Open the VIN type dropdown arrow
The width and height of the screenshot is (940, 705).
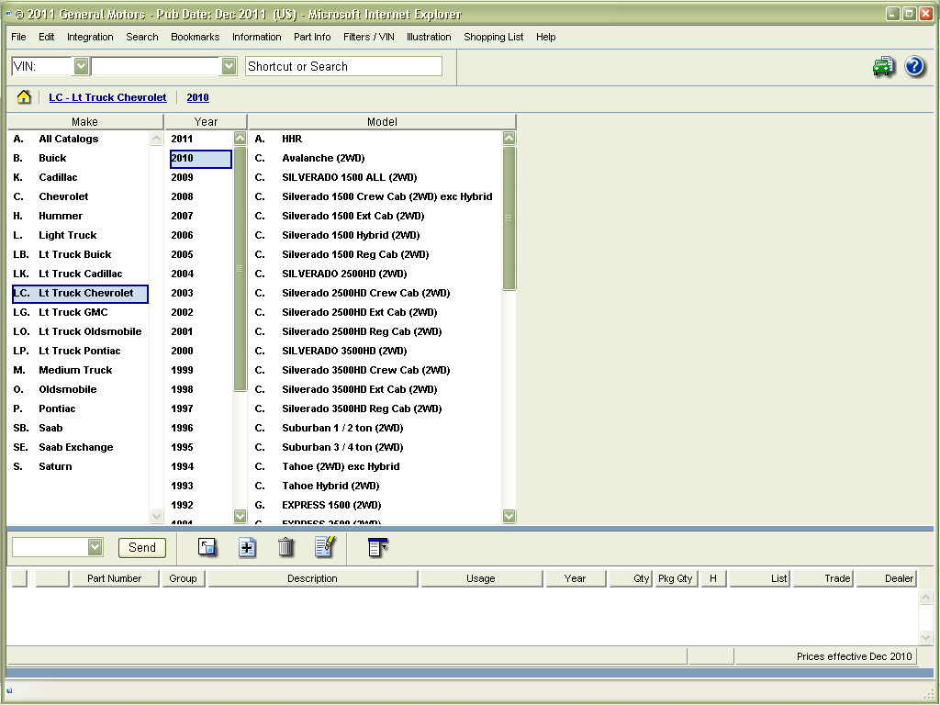[x=81, y=66]
